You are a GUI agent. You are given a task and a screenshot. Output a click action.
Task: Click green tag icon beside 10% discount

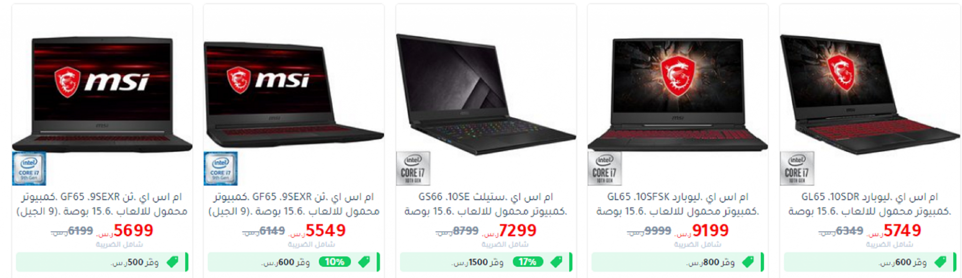(364, 262)
